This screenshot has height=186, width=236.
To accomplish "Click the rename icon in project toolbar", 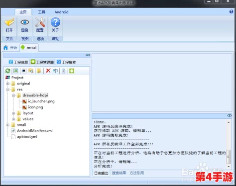I will pyautogui.click(x=55, y=71).
